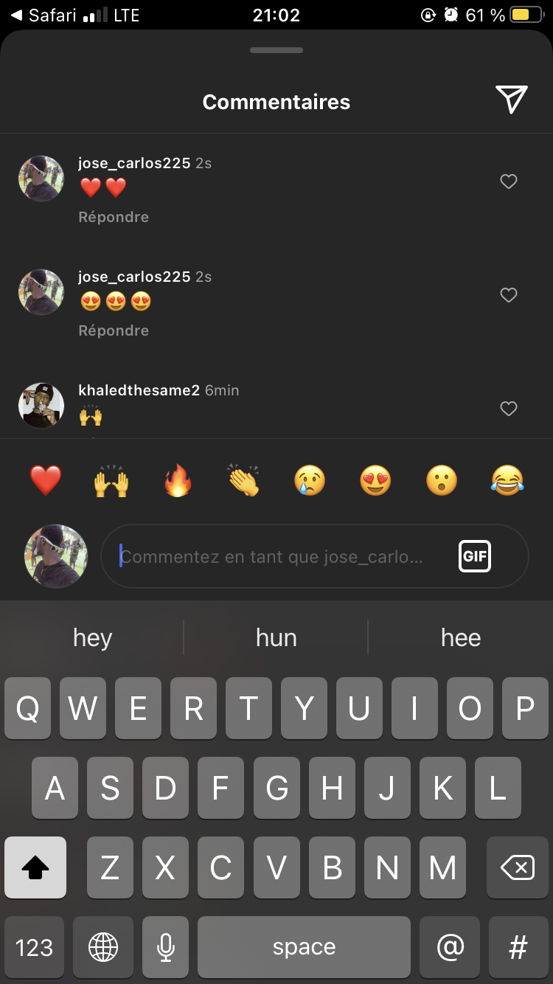Reply to the red hearts comment

point(114,217)
